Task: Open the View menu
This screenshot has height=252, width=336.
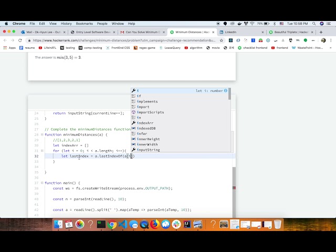Action: pyautogui.click(x=53, y=24)
